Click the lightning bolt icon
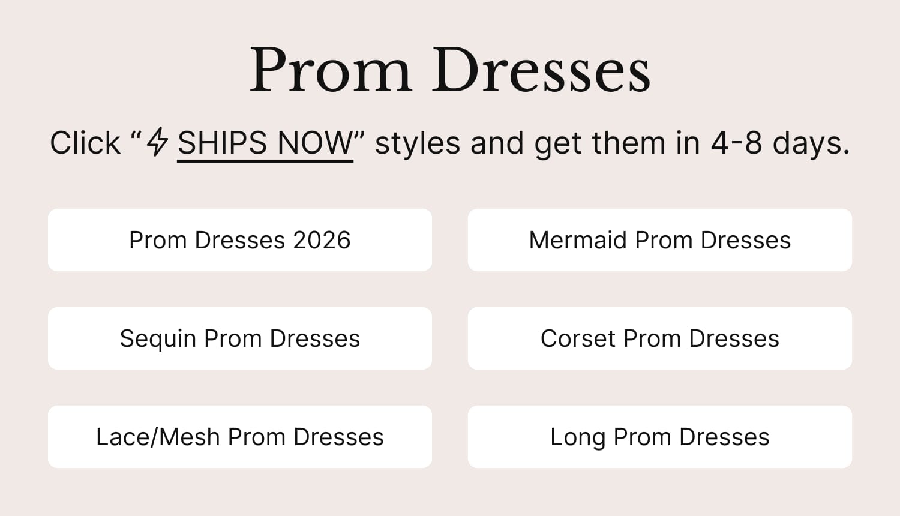The width and height of the screenshot is (900, 516). coord(158,143)
